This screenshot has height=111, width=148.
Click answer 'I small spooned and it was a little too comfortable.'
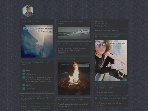click(x=73, y=105)
